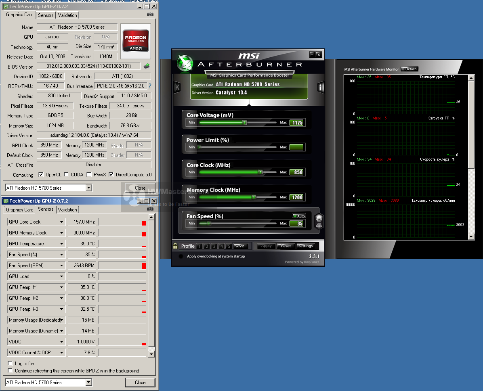The width and height of the screenshot is (483, 391).
Task: Open Graphics Card tab in Sensors window
Action: [20, 210]
